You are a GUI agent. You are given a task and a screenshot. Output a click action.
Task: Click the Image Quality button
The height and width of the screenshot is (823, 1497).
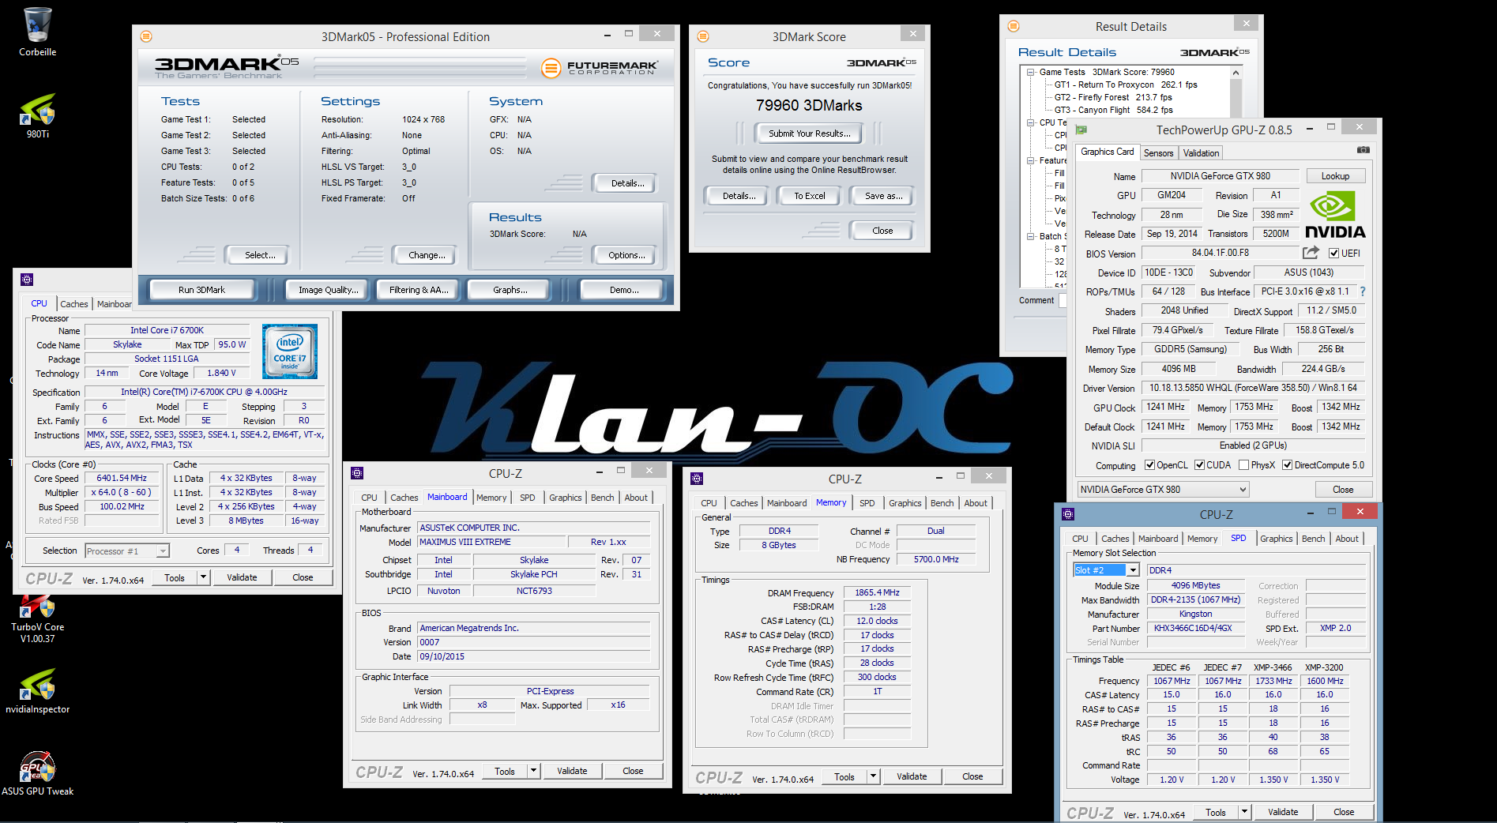328,290
